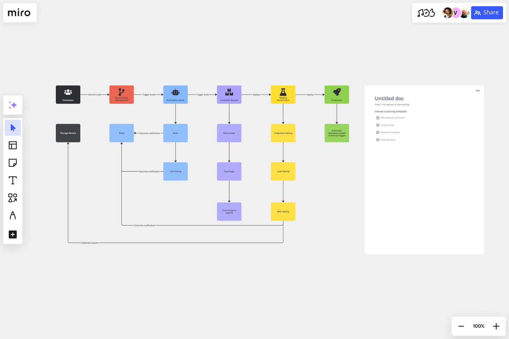The image size is (509, 339).
Task: Click the Untitled doc title to rename
Action: (x=389, y=98)
